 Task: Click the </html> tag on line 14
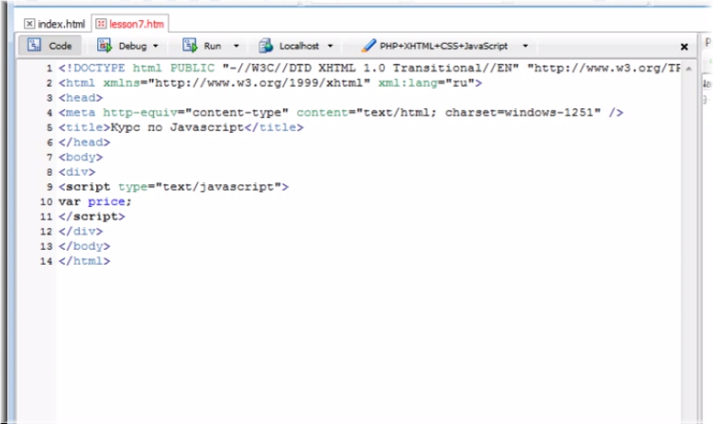[x=84, y=261]
